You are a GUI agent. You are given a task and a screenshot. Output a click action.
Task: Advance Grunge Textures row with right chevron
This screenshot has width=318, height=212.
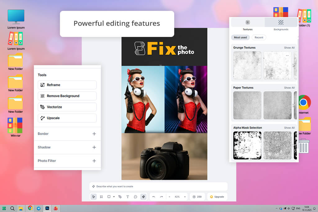click(294, 65)
